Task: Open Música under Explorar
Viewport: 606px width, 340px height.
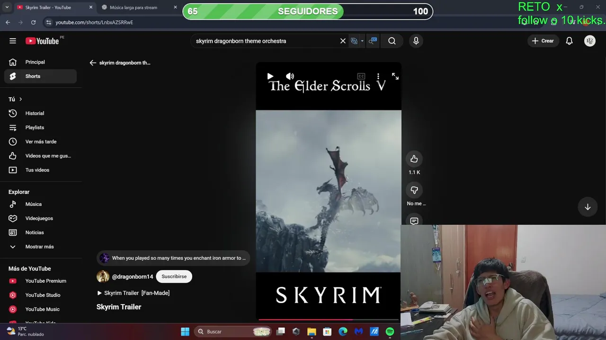Action: (41, 204)
